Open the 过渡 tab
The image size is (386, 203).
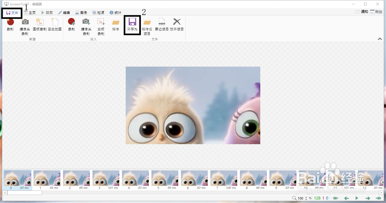(98, 13)
